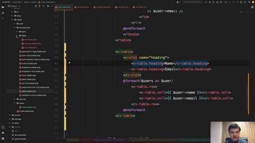255x143 pixels.
Task: Open Search Everywhere magnifier icon
Action: tap(249, 2)
